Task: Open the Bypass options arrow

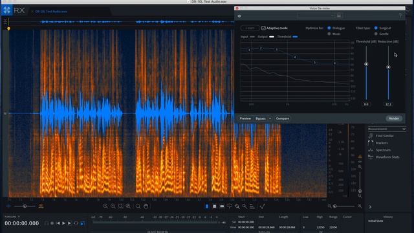Action: point(270,118)
